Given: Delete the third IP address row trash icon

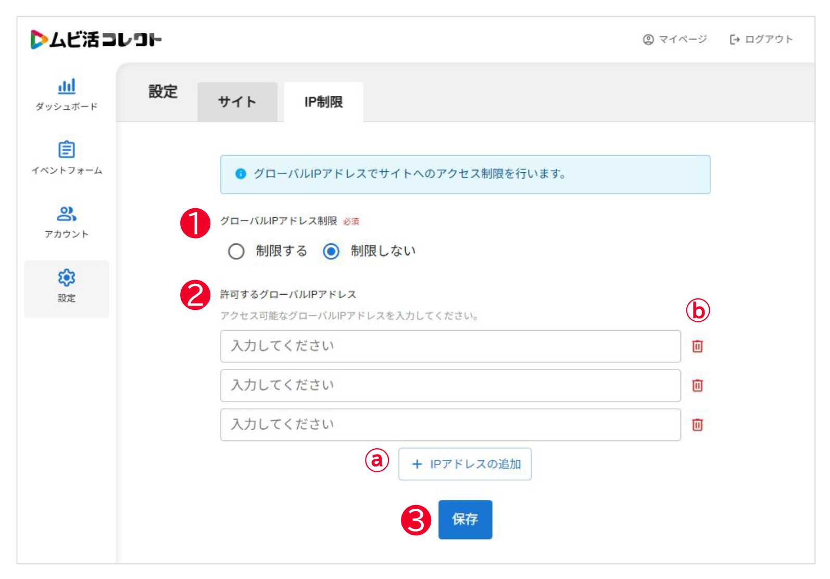Looking at the screenshot, I should tap(697, 425).
